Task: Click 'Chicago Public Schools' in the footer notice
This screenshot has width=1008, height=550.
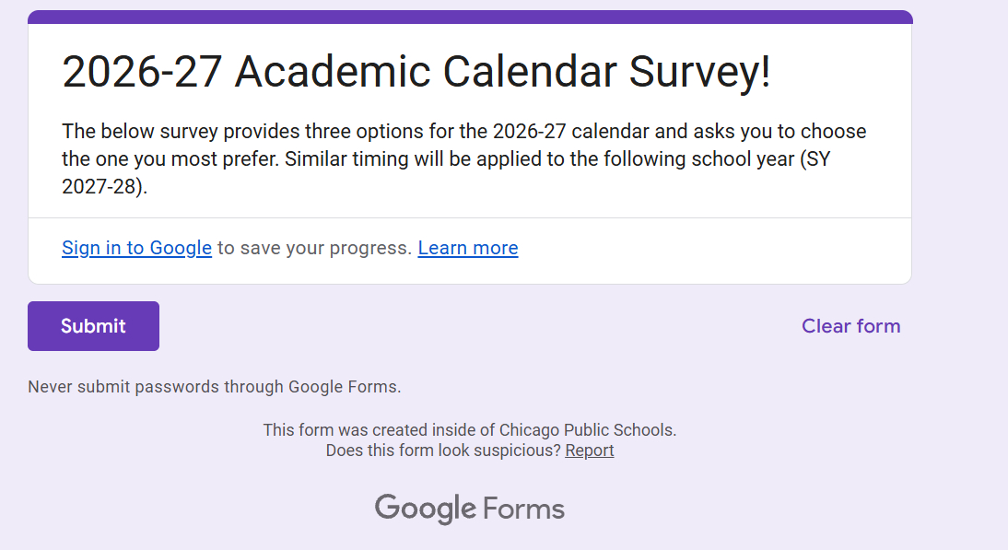Action: pyautogui.click(x=586, y=429)
